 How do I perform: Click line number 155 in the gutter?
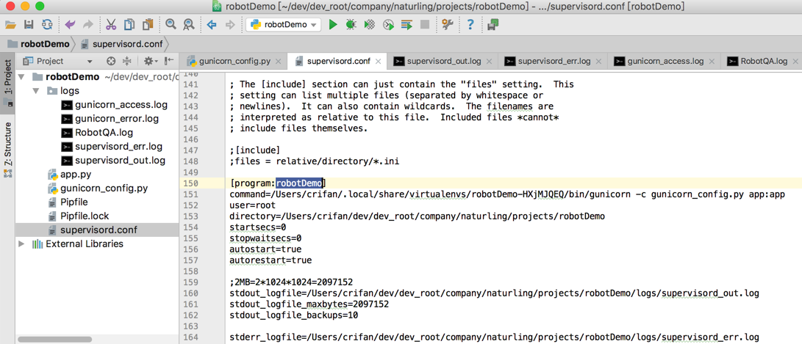(190, 238)
